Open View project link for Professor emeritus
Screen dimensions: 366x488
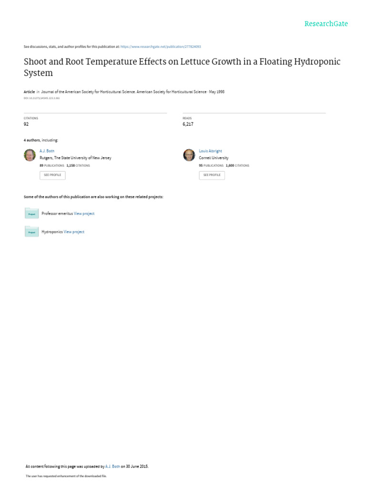(x=84, y=214)
